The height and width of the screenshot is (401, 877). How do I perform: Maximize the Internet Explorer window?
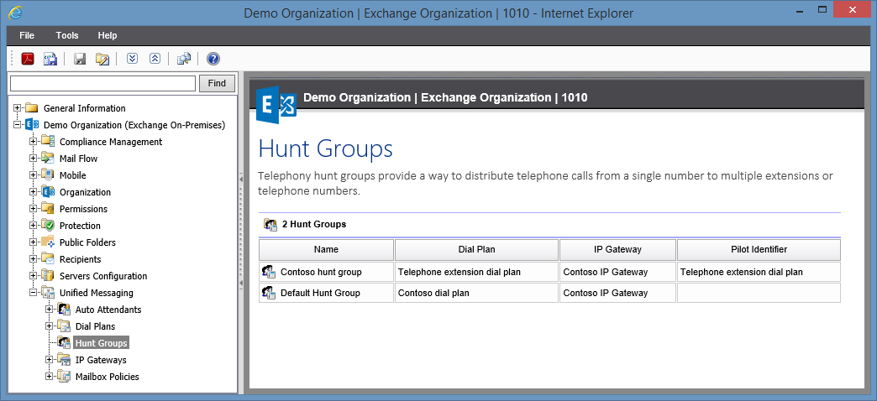pos(822,9)
